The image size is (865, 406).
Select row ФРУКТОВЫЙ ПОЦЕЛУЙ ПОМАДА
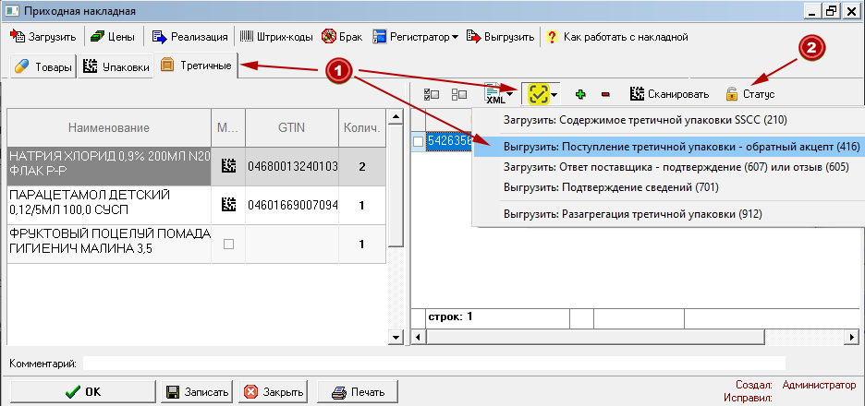pos(109,243)
